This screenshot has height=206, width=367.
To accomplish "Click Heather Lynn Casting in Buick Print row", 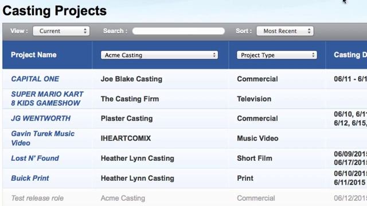I will click(138, 178).
